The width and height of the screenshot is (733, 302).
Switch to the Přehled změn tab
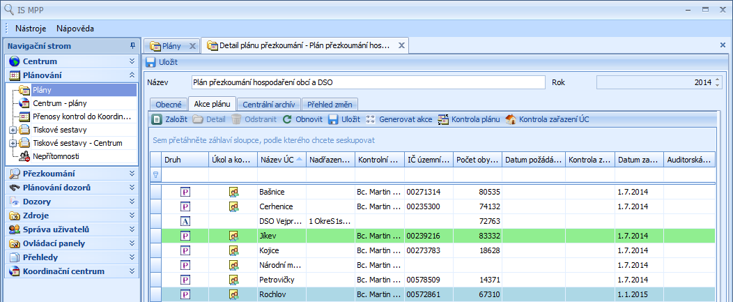tap(330, 105)
